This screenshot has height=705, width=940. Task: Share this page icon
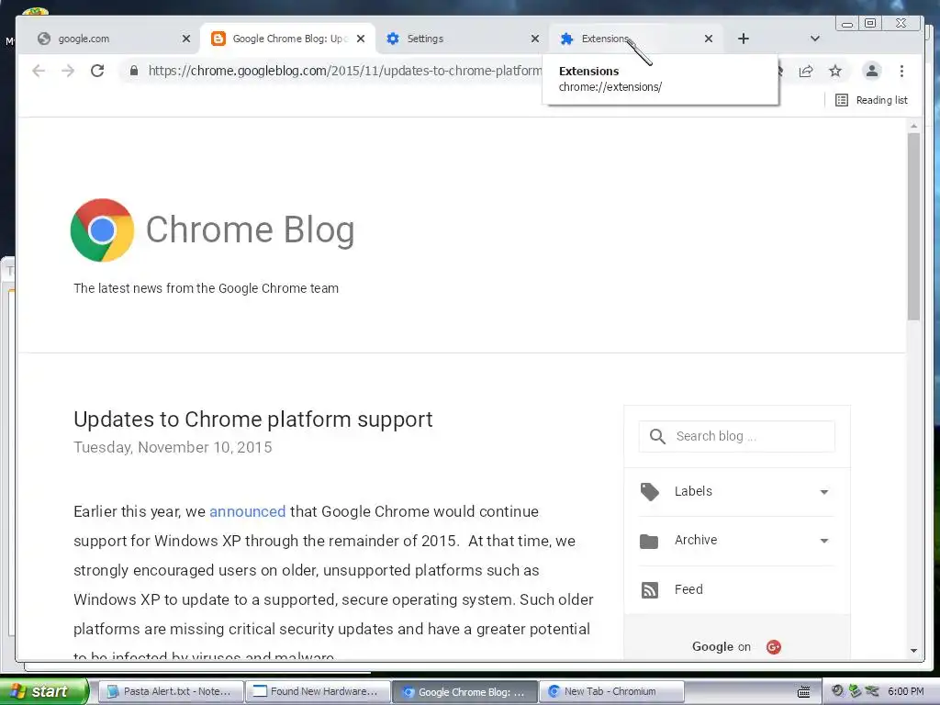[806, 71]
